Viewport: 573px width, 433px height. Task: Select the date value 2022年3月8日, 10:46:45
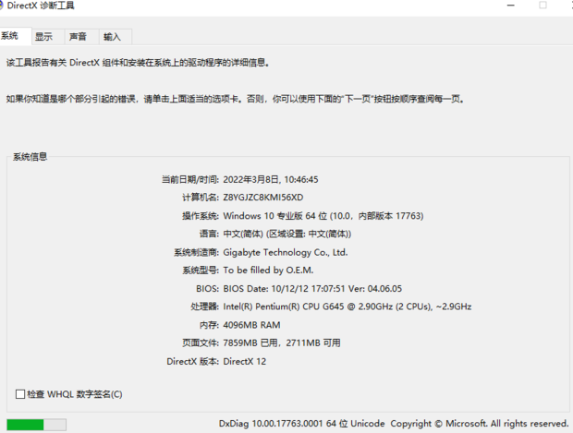coord(271,180)
